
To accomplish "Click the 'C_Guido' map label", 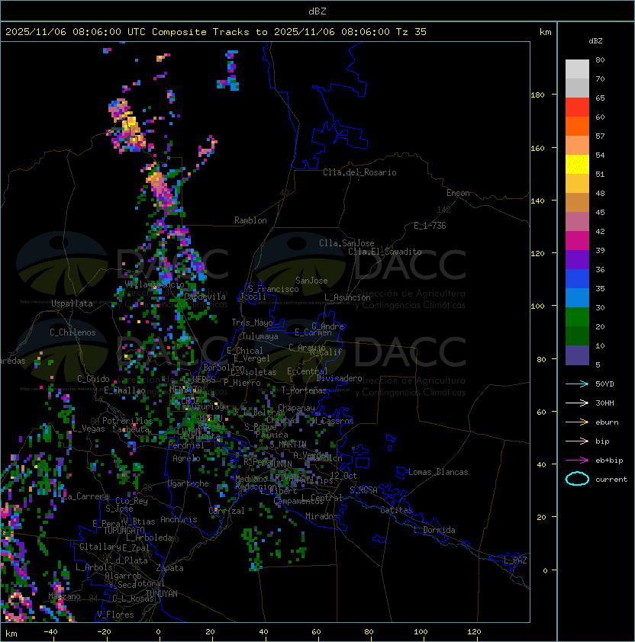I will click(x=93, y=379).
